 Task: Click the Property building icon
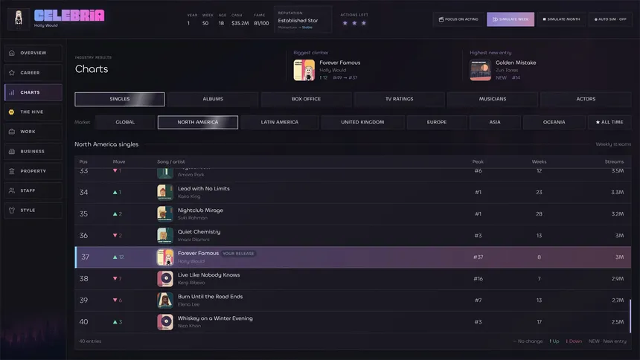(x=12, y=171)
